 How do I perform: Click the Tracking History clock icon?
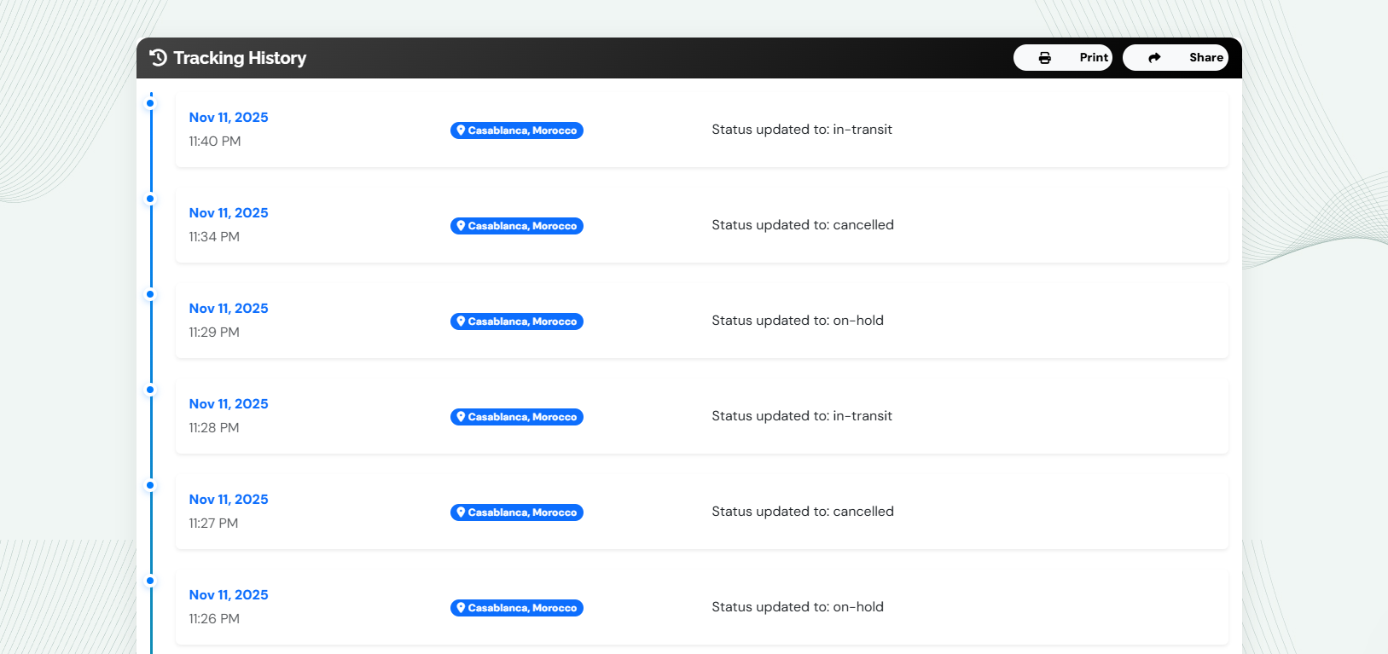[158, 58]
